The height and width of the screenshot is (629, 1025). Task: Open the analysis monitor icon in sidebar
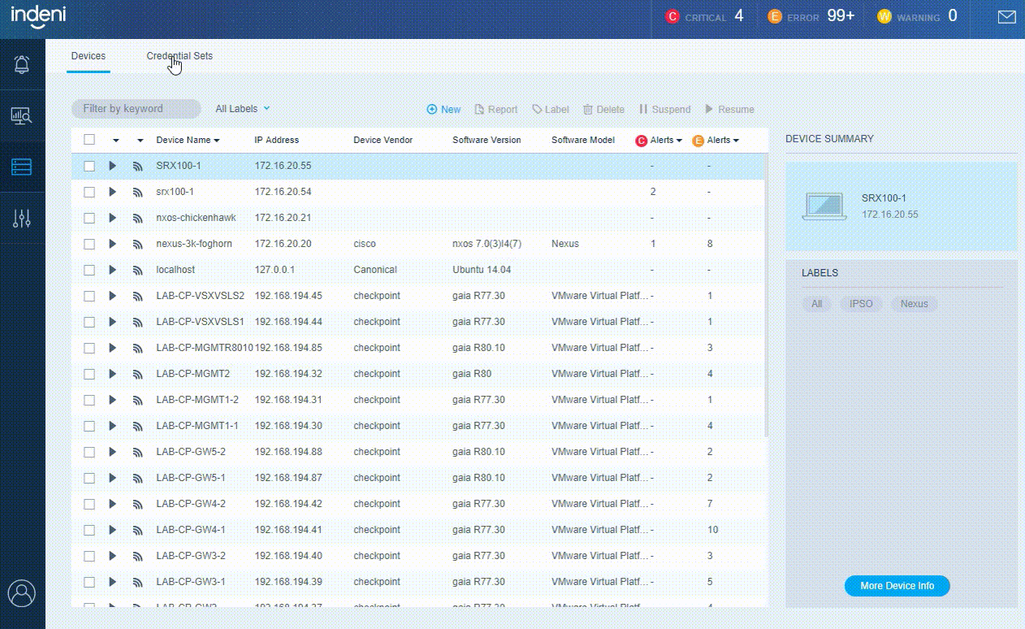(x=22, y=115)
